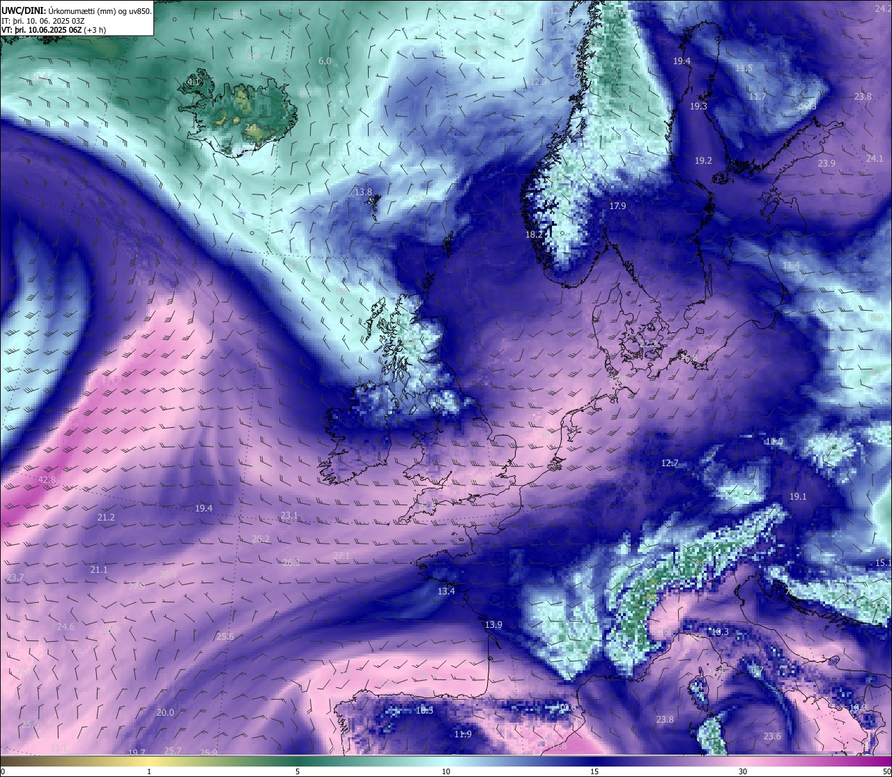Click the 18.2 value on Norway's coast
The width and height of the screenshot is (892, 777).
coord(534,235)
